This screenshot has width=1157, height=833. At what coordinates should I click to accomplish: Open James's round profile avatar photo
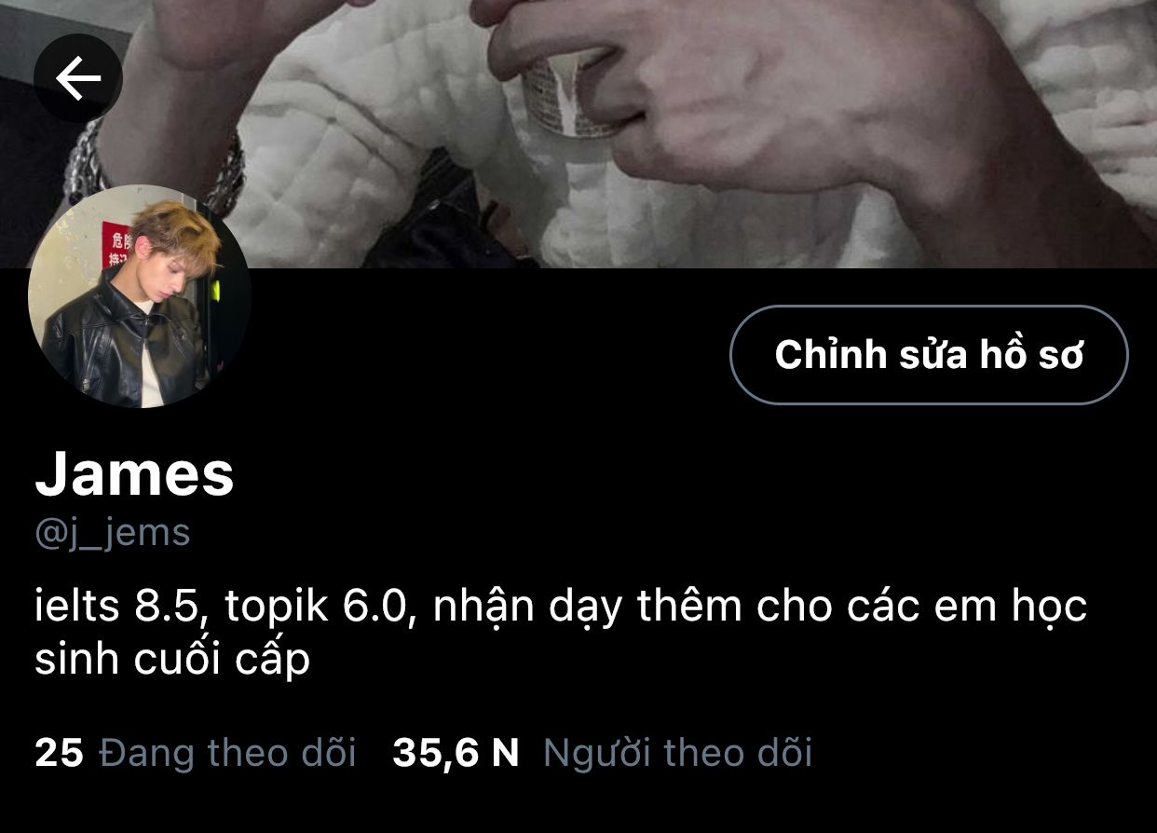click(x=139, y=296)
